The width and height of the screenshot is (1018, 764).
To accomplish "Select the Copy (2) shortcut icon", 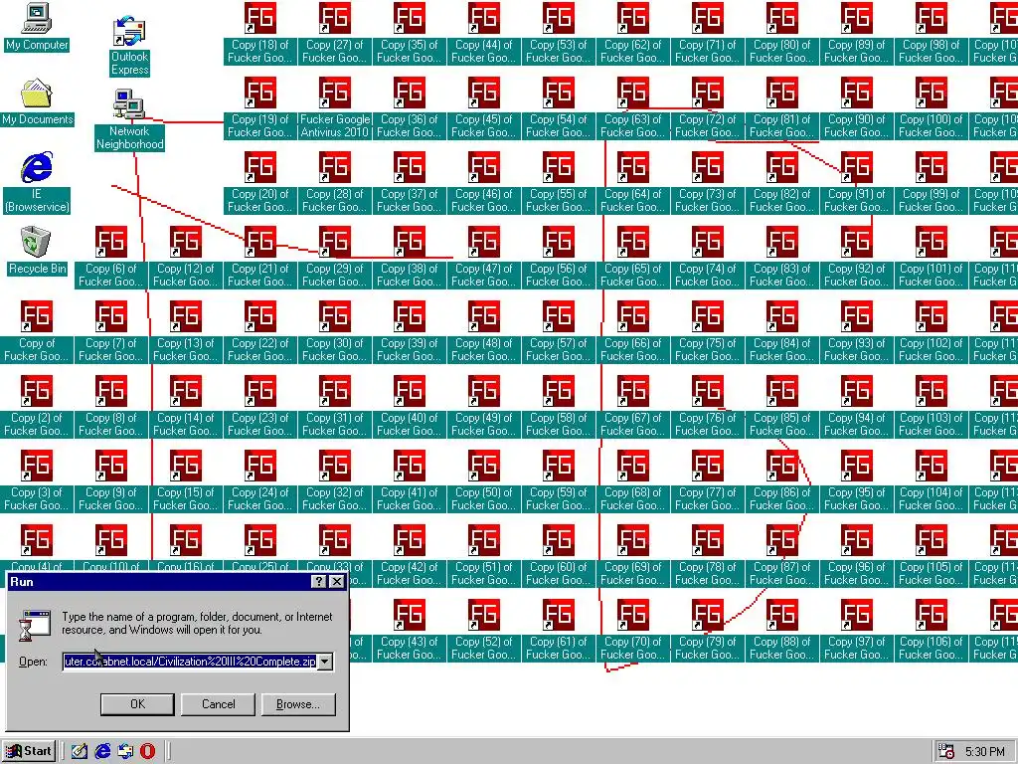I will coord(37,407).
